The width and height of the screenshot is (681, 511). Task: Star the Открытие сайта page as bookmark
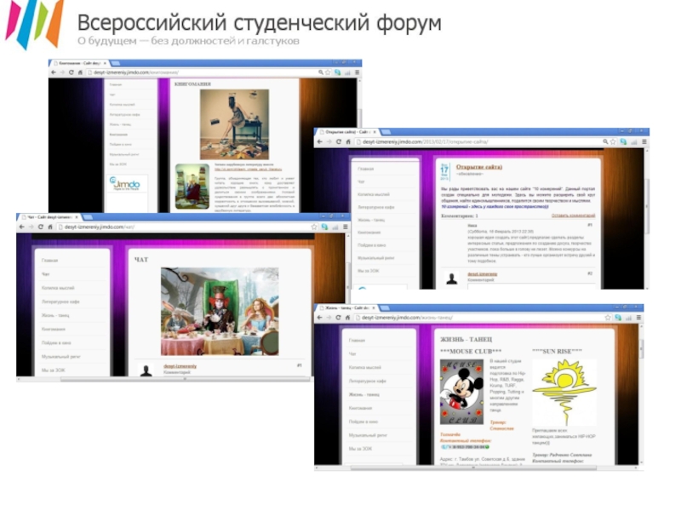pyautogui.click(x=613, y=141)
